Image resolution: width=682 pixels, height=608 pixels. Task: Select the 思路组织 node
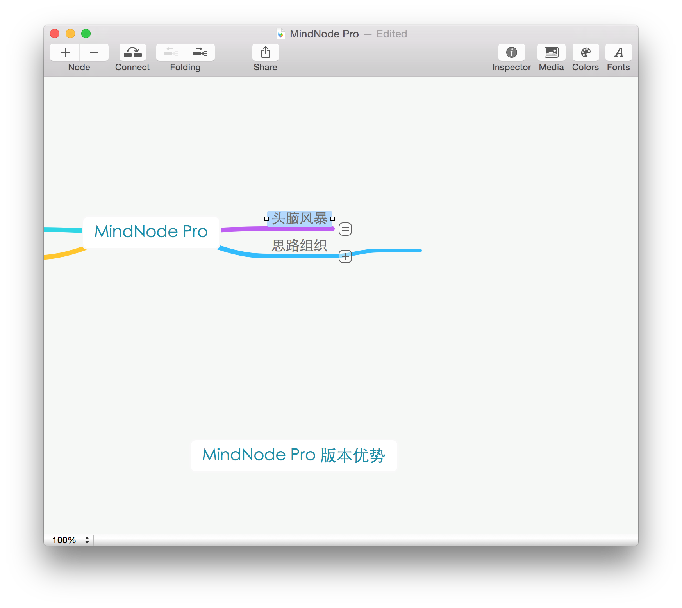[x=300, y=245]
